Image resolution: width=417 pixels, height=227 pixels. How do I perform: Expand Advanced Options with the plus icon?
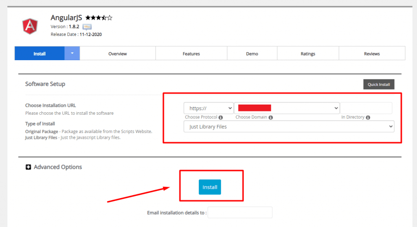coord(28,167)
